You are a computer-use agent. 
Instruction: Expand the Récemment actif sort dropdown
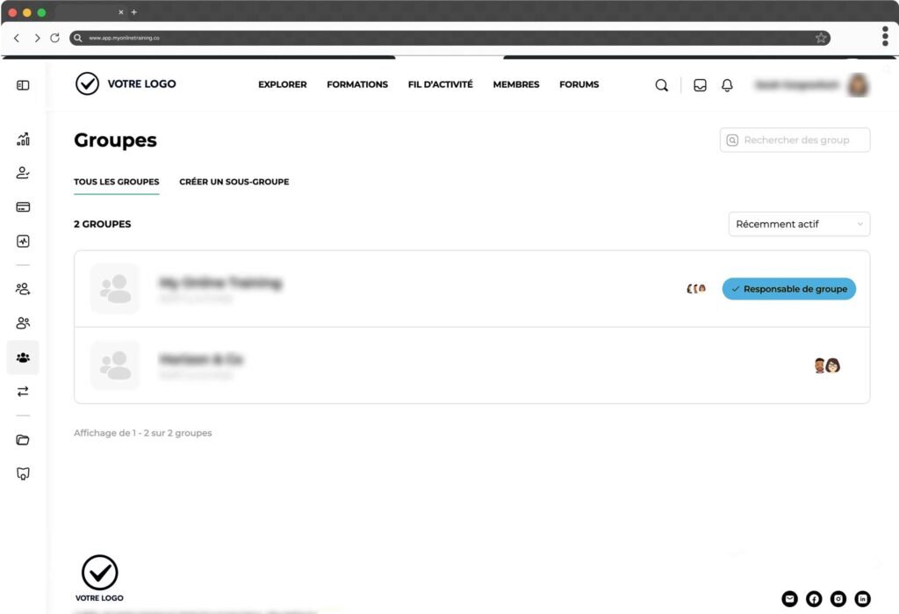point(799,224)
